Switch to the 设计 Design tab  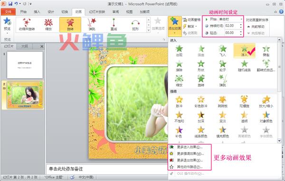[51, 12]
